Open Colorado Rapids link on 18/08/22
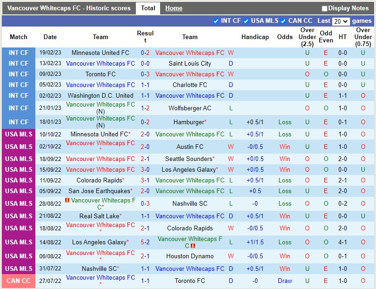The width and height of the screenshot is (376, 289). click(190, 228)
